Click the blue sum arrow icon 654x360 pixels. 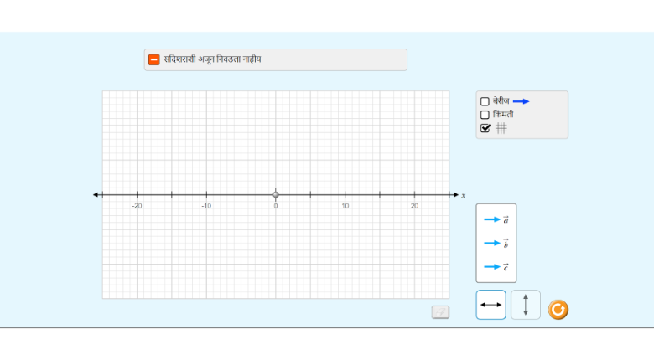click(522, 101)
